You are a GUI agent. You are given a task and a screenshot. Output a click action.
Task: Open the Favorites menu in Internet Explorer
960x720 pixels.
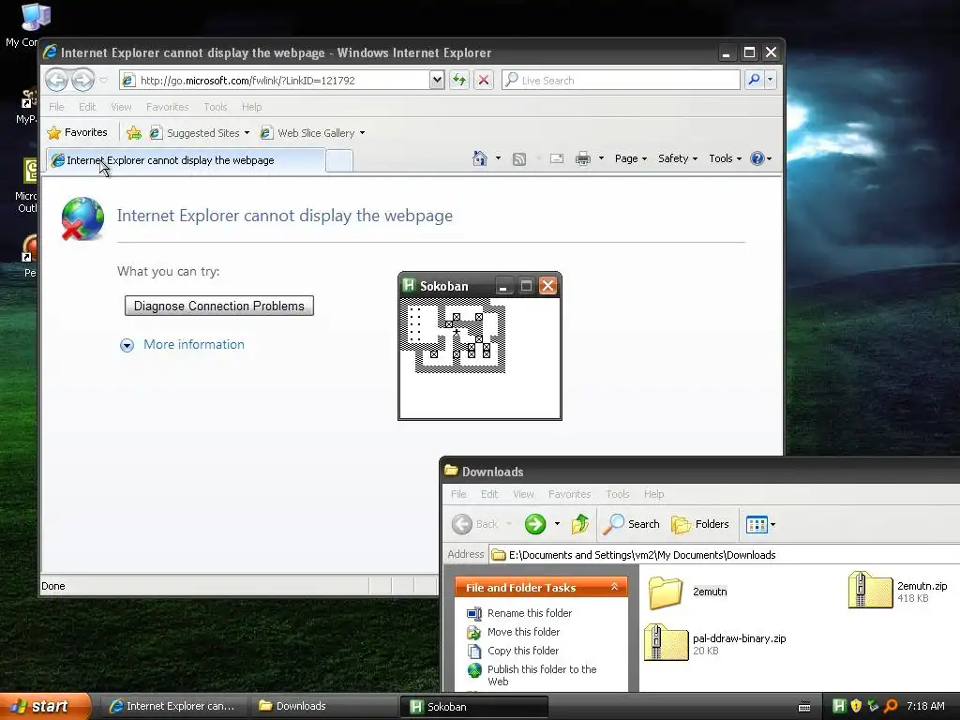click(x=167, y=107)
